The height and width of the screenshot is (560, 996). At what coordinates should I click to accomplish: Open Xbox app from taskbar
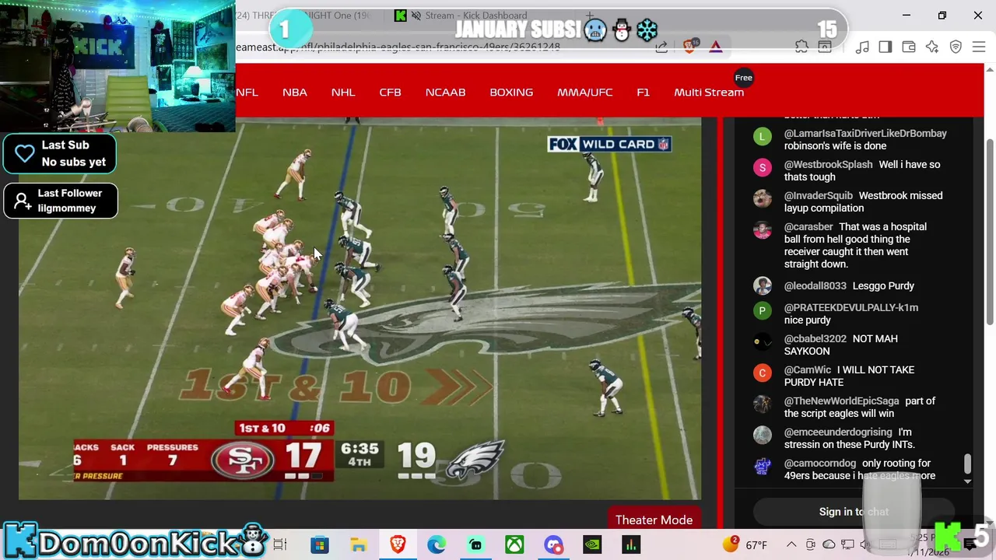[514, 544]
